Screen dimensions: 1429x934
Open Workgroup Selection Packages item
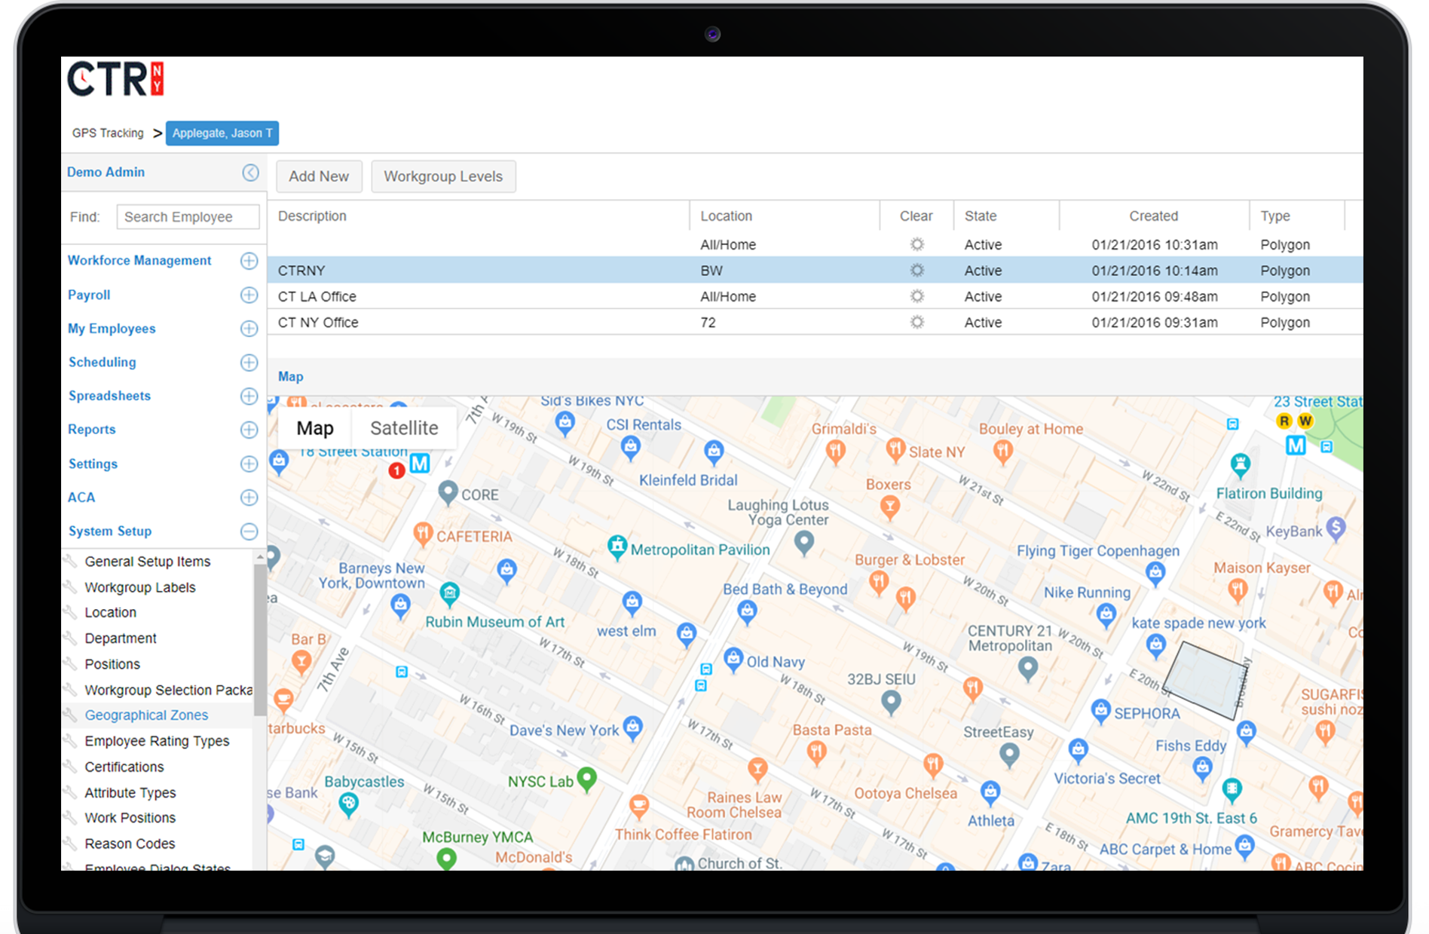pos(169,690)
